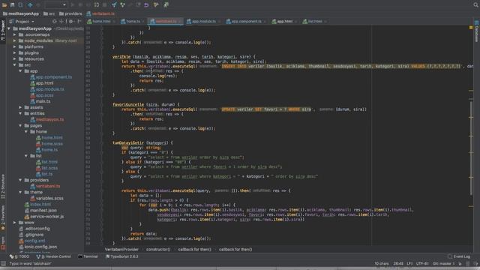Open meditasyon.ts in project tree
Screen dimensions: 480x270
pyautogui.click(x=47, y=120)
